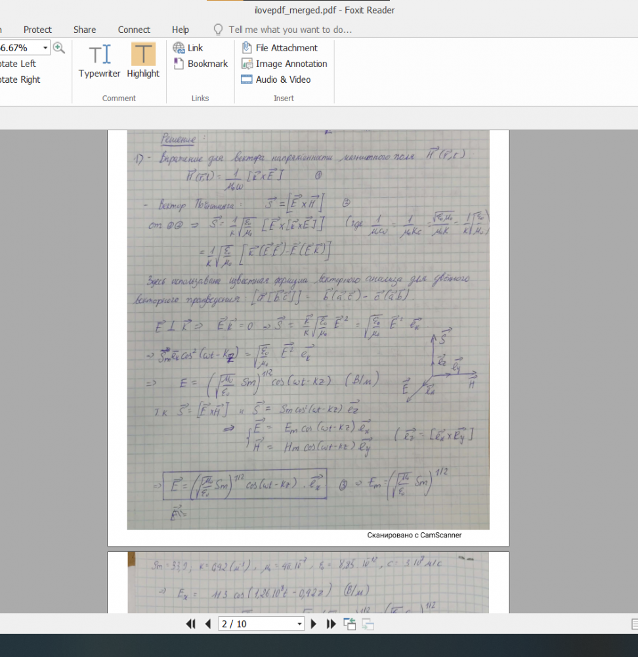
Task: Go to the last page
Action: point(331,624)
